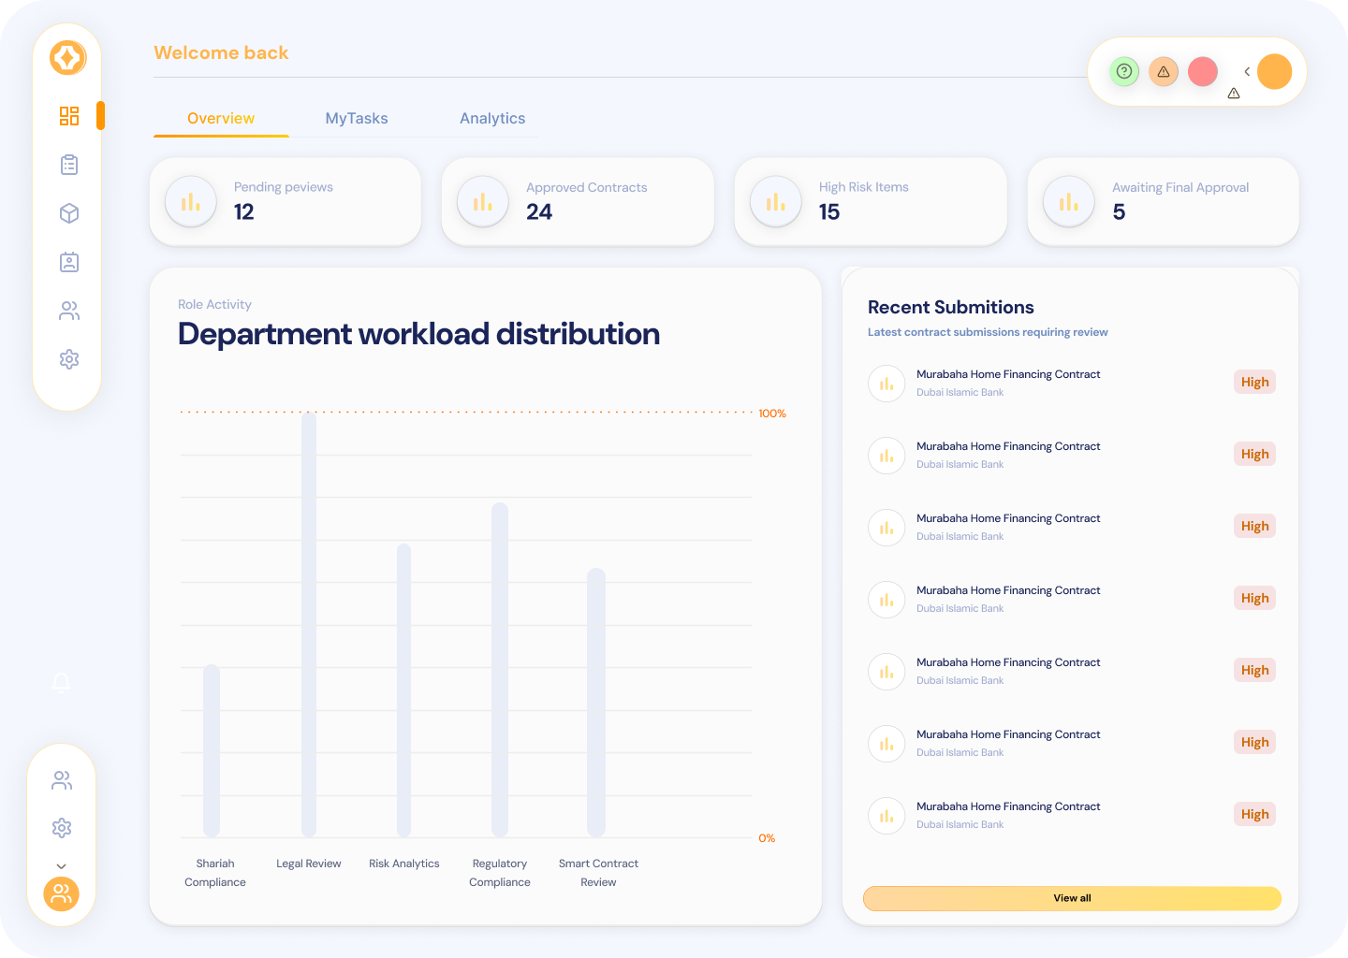Click the orange diamond app logo
The image size is (1348, 958).
click(67, 58)
